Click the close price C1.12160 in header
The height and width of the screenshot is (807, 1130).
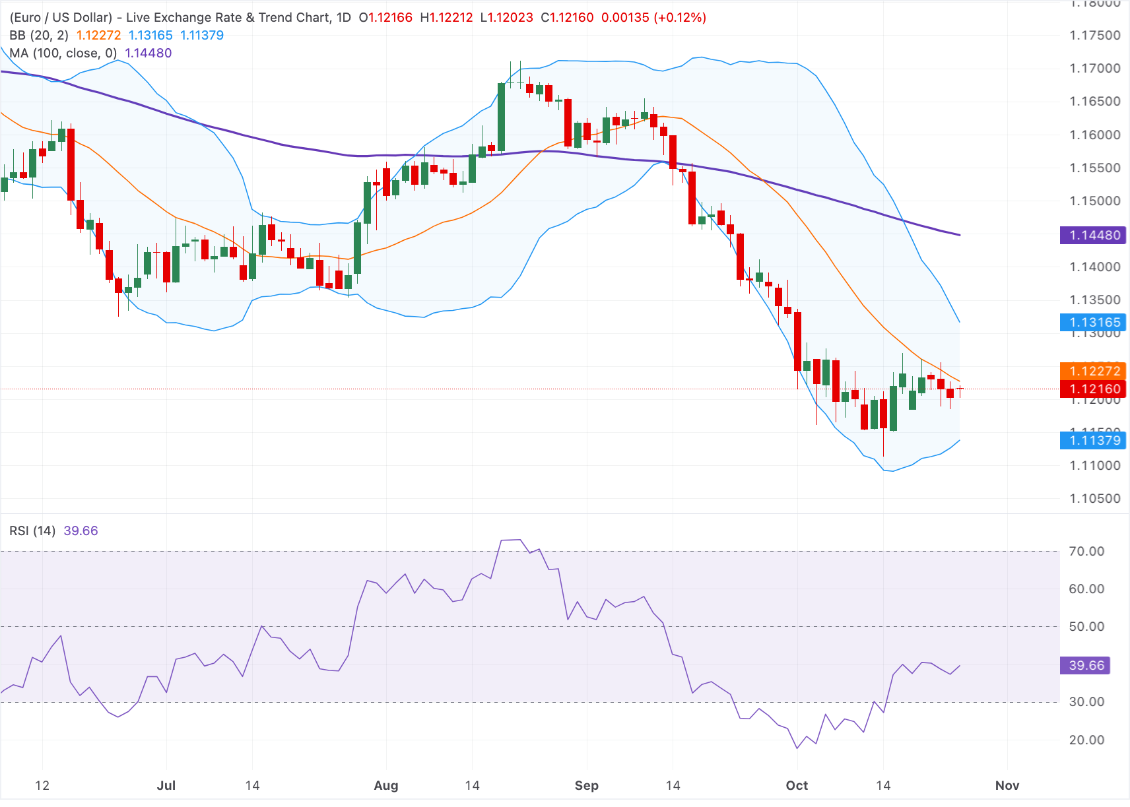point(568,18)
